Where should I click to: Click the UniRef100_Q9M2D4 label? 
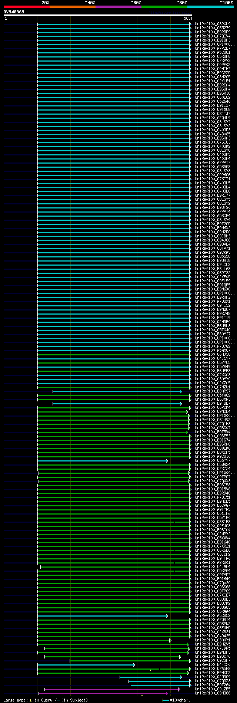[x=213, y=411]
